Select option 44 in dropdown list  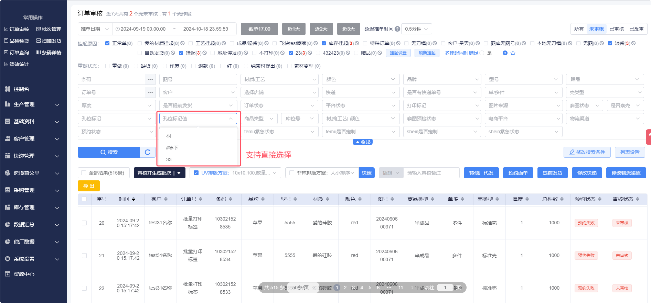[198, 136]
